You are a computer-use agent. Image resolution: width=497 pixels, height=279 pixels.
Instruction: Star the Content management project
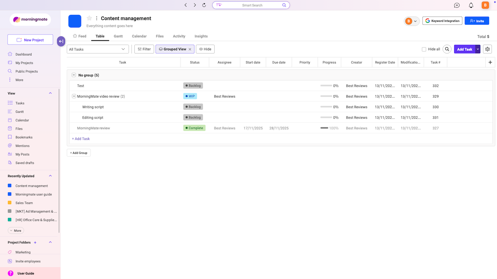pyautogui.click(x=89, y=18)
